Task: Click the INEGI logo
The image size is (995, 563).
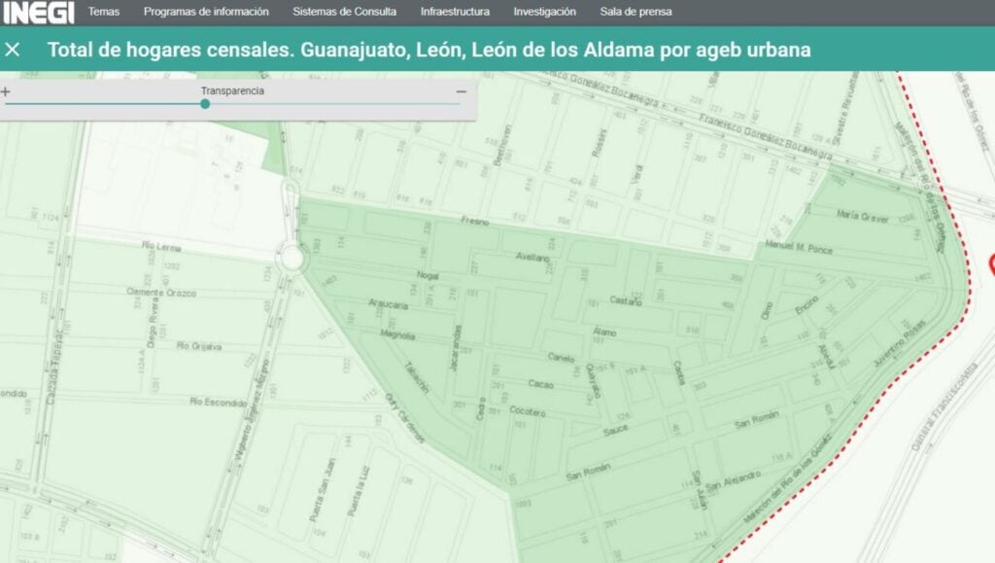Action: pos(39,13)
